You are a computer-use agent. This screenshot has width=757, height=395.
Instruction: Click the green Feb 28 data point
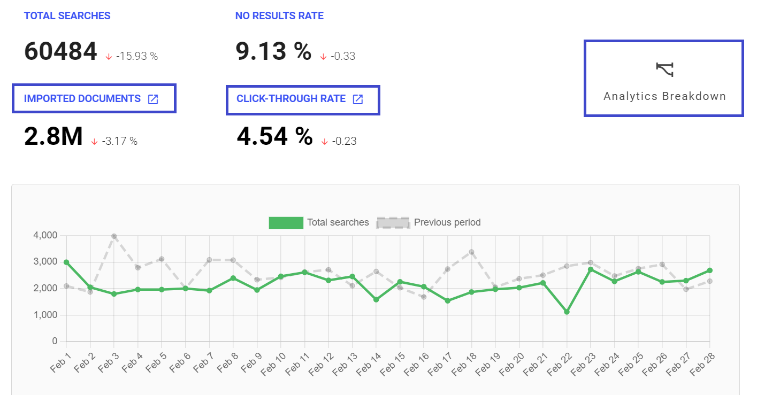pyautogui.click(x=710, y=270)
